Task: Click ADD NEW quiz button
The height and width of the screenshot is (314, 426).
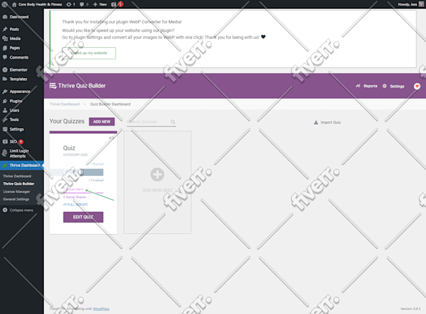Action: [x=102, y=122]
